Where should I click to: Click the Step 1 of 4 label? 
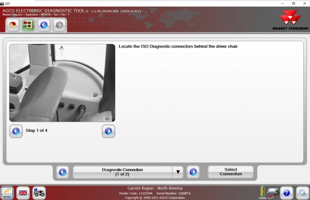(36, 130)
